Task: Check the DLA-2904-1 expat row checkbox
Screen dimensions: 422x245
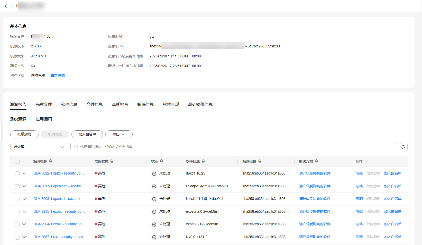Action: (x=17, y=224)
